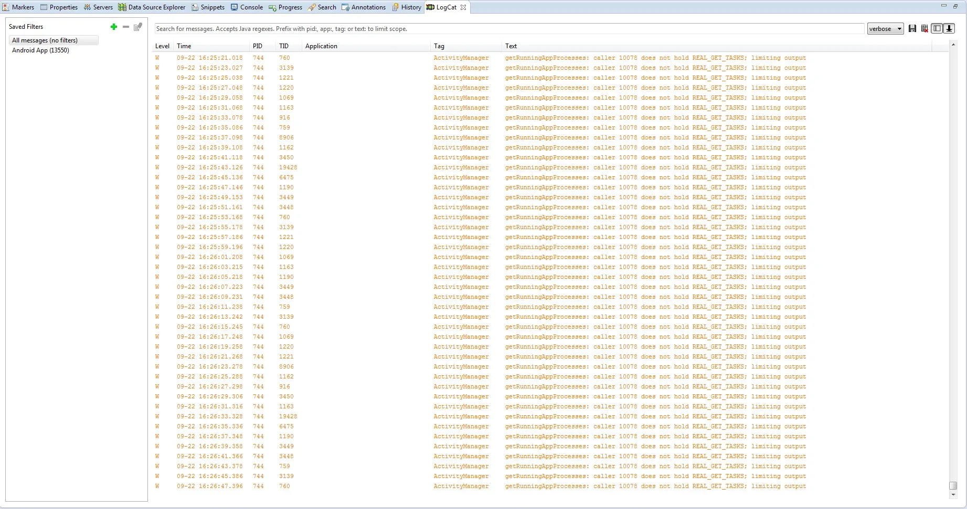Switch to the Search tab

322,7
